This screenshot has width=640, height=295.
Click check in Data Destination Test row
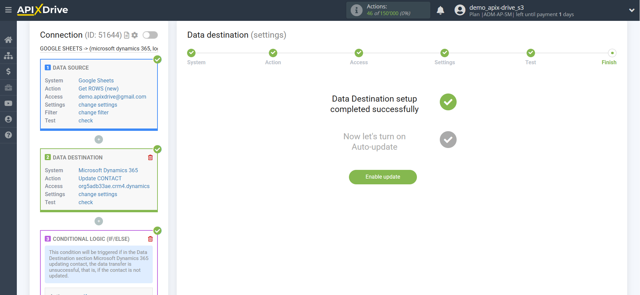pyautogui.click(x=85, y=202)
